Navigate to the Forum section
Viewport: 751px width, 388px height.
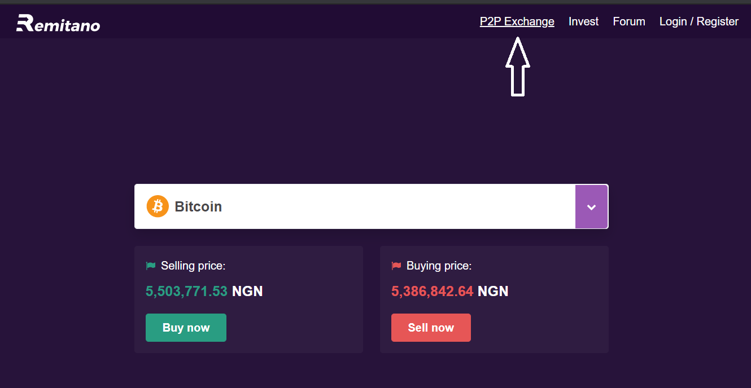pos(628,21)
